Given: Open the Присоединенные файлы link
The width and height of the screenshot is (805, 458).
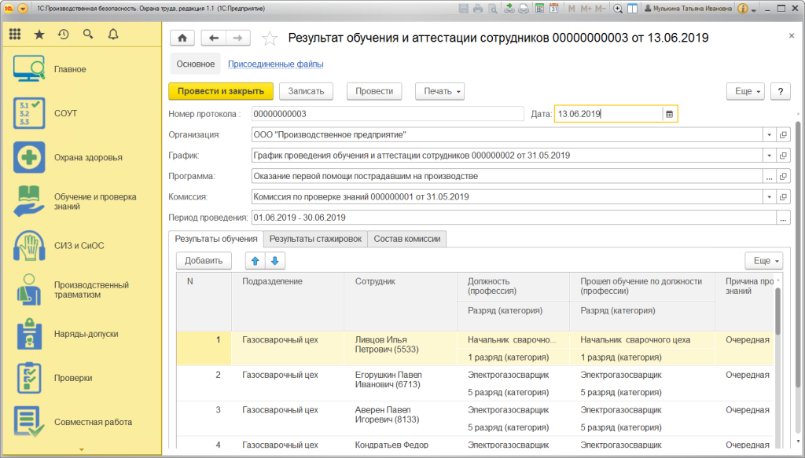Looking at the screenshot, I should click(276, 64).
